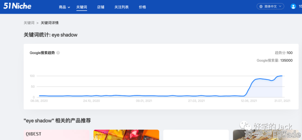Screen dimensions: 302x140
Task: Open the blank white product card
Action: coord(196,135)
